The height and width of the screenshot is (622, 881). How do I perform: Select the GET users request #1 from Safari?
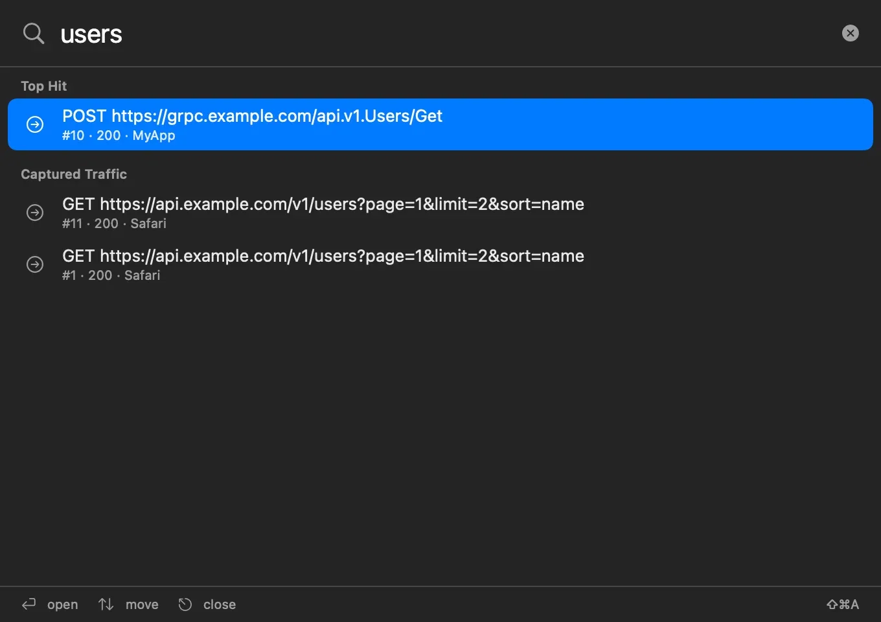tap(440, 264)
